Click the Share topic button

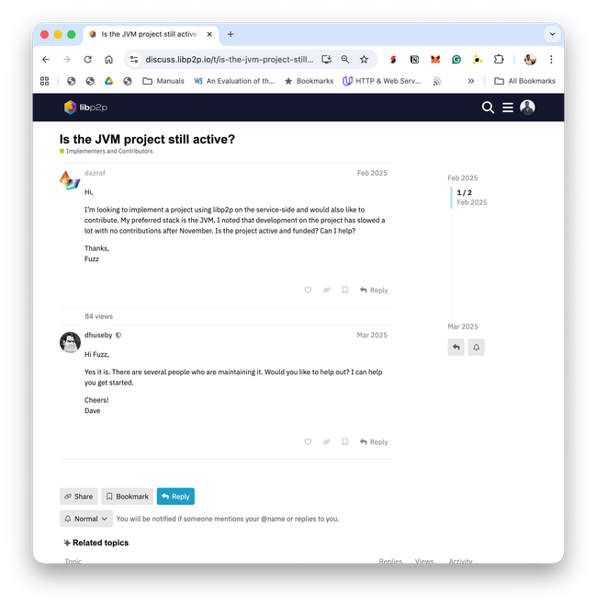tap(78, 497)
